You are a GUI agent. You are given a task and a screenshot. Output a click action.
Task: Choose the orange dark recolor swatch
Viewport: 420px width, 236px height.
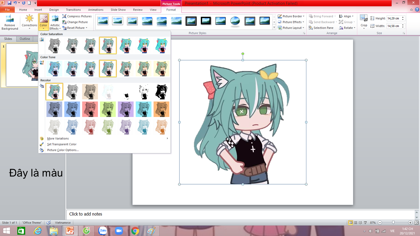[x=161, y=109]
